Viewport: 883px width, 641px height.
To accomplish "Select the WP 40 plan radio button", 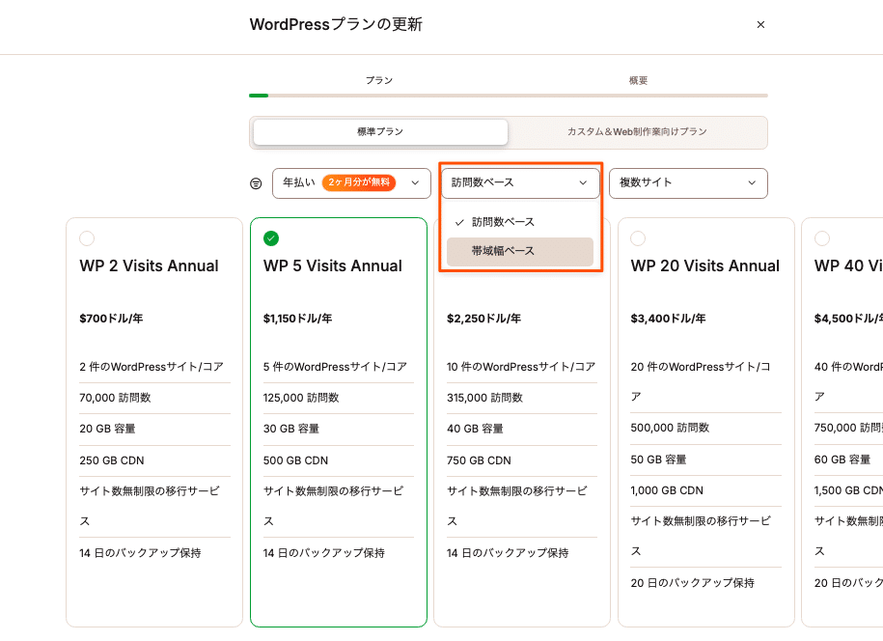I will [821, 237].
